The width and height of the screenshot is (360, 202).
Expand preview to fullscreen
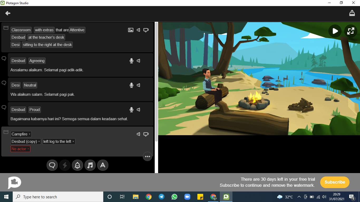pos(351,31)
